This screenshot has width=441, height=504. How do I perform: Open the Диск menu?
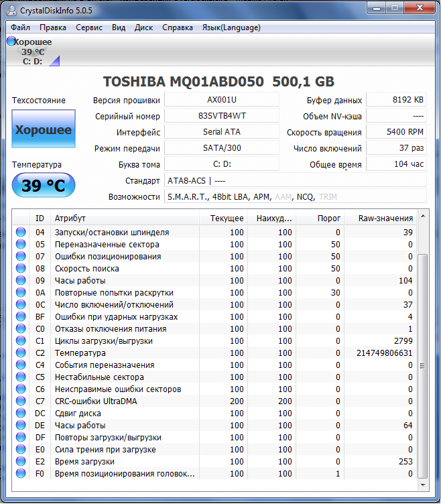(143, 27)
